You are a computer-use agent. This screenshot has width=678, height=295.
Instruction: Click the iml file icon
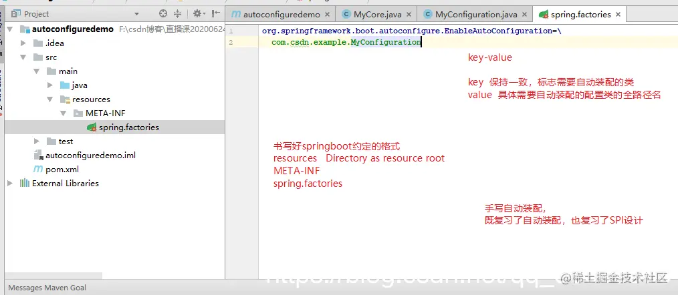click(x=38, y=155)
